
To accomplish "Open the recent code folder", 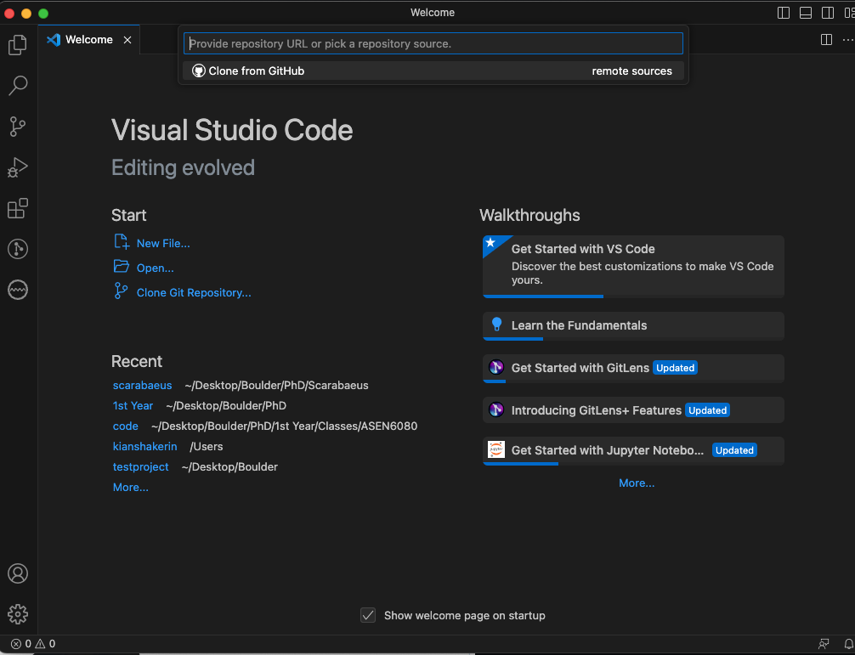I will [126, 426].
